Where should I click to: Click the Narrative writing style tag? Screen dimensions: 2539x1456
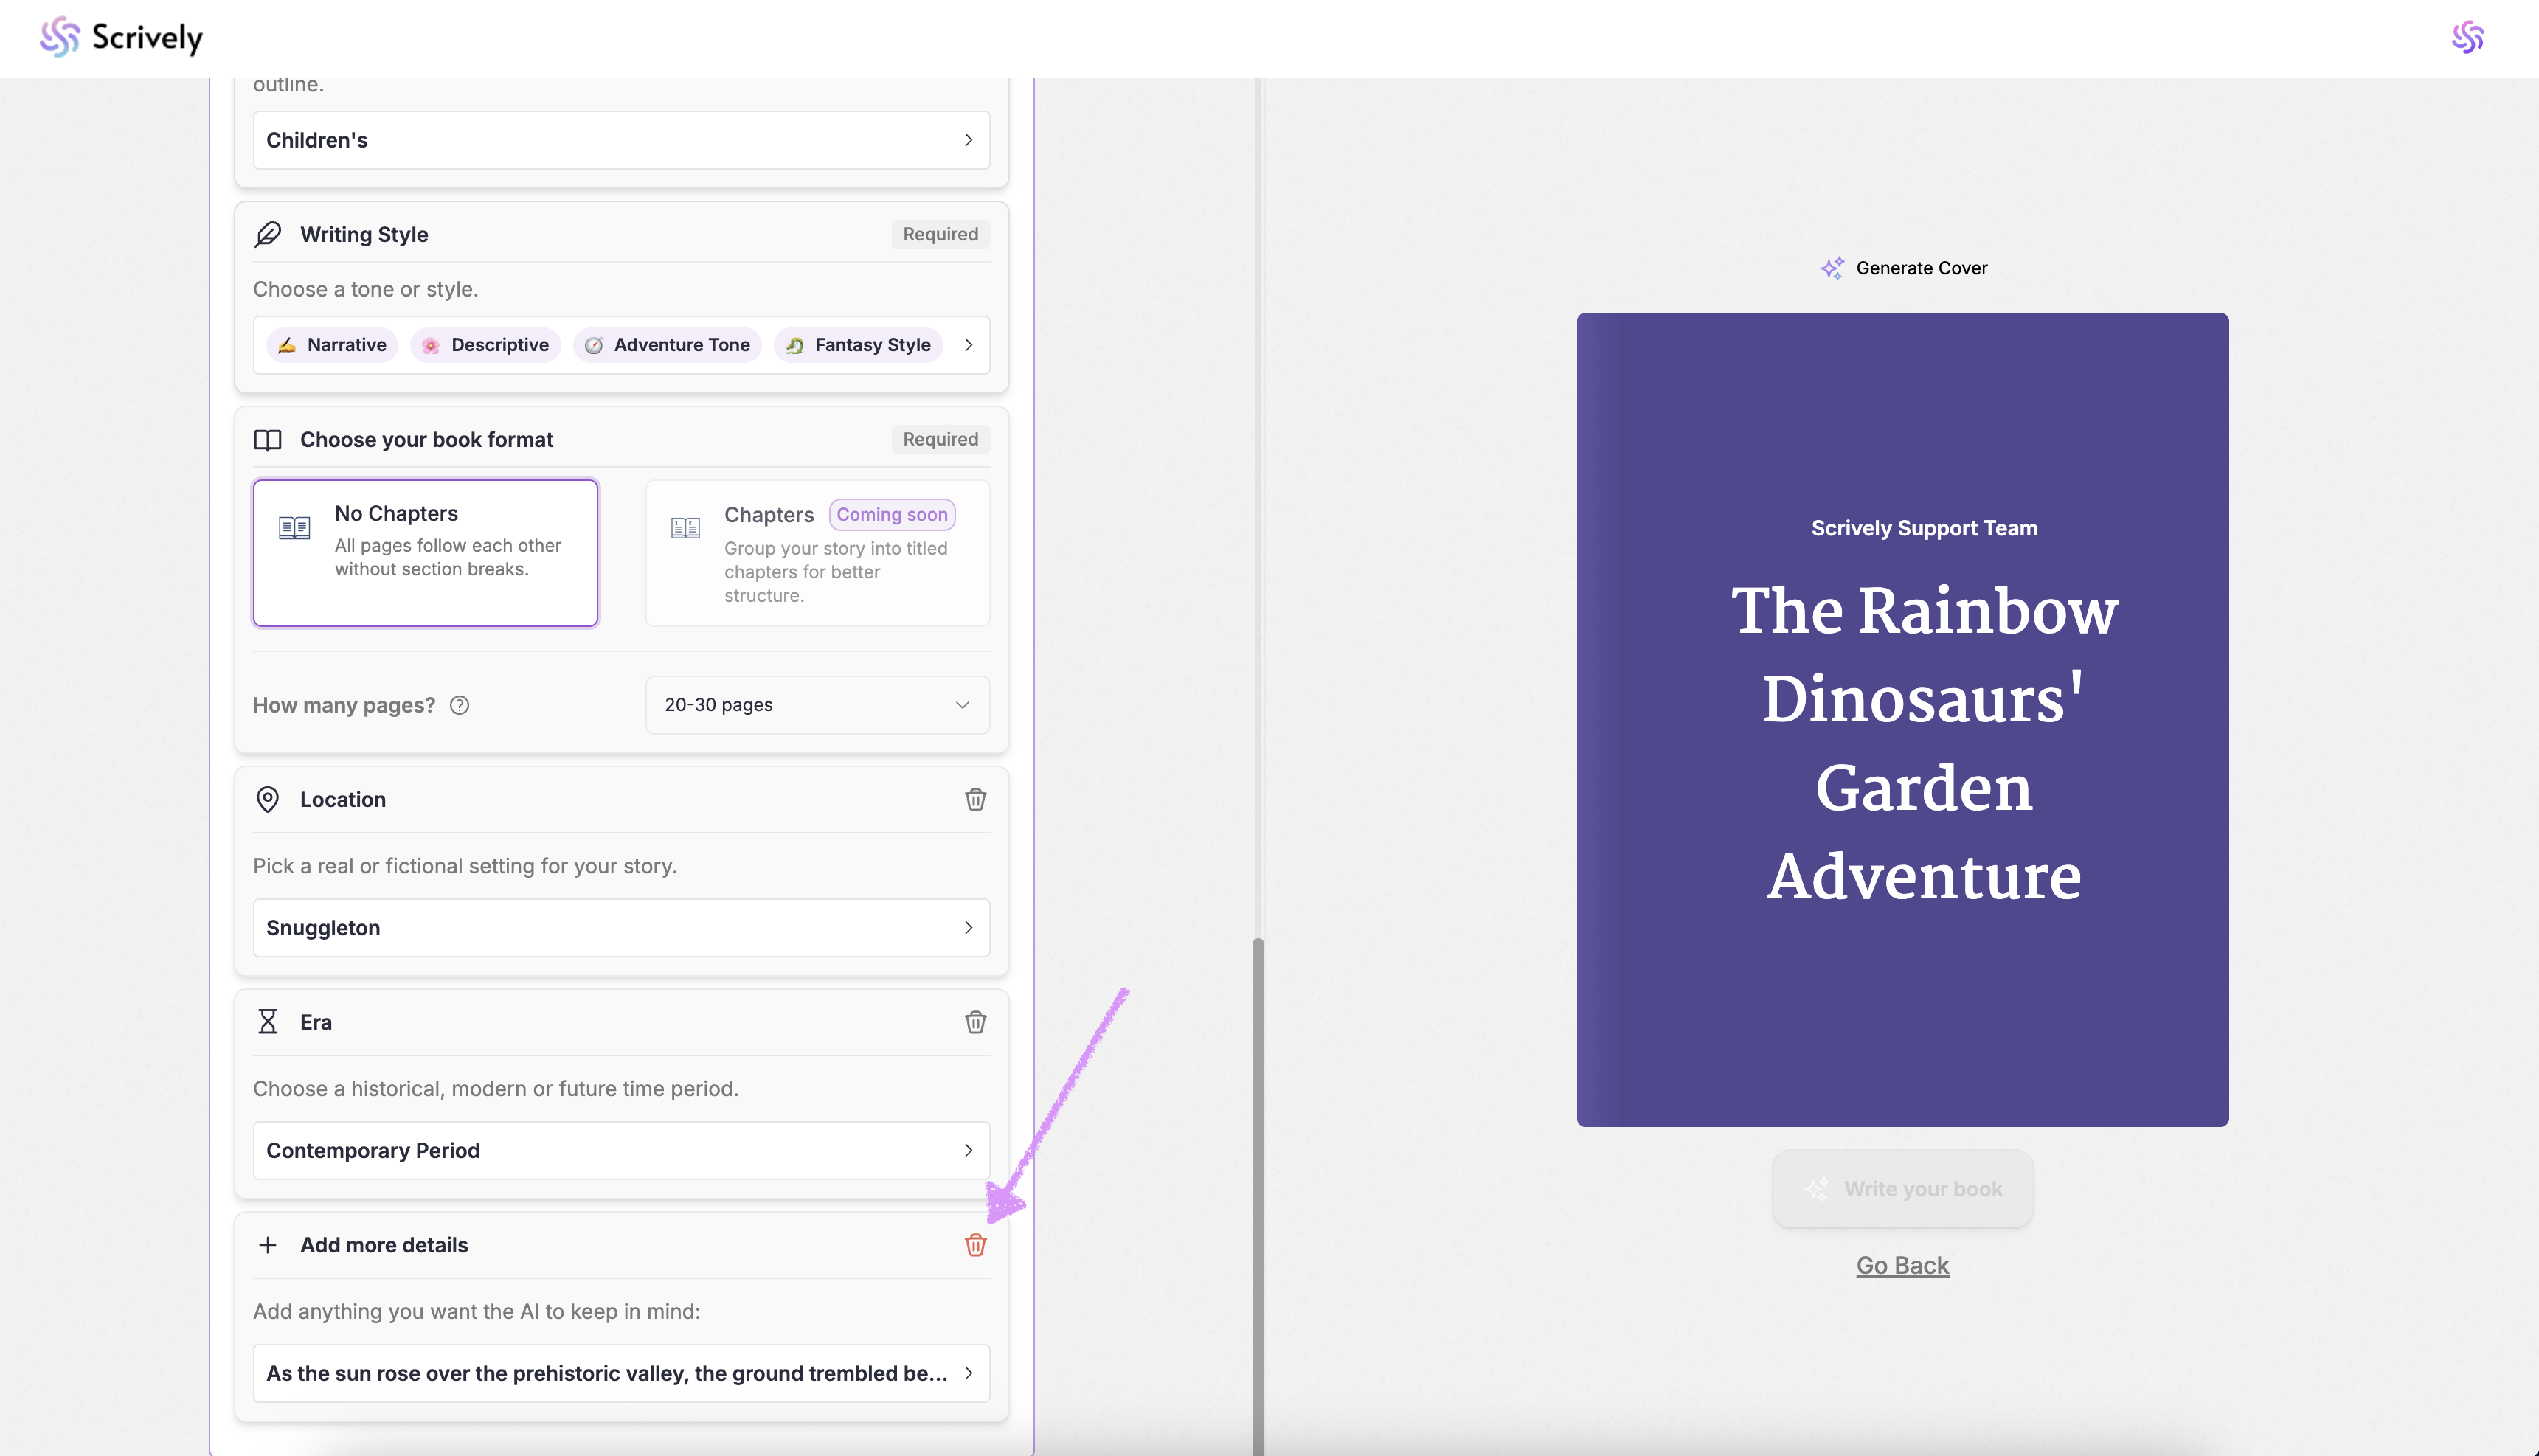coord(332,345)
